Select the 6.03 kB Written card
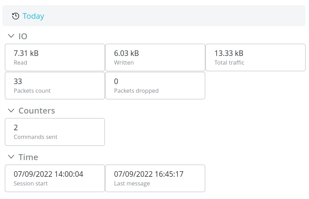Image resolution: width=309 pixels, height=199 pixels. pos(155,58)
